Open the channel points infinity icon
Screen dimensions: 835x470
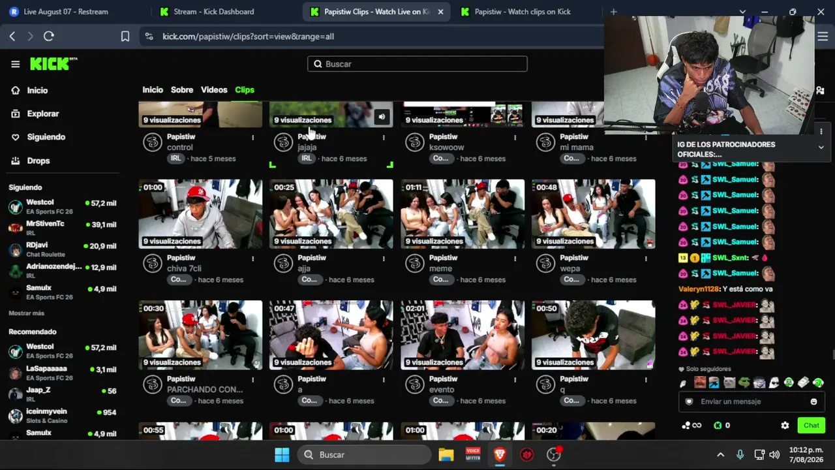pyautogui.click(x=691, y=426)
